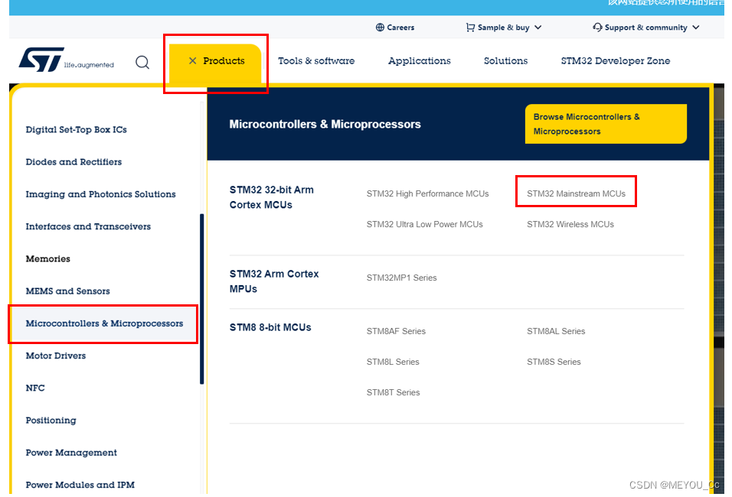This screenshot has height=497, width=732.
Task: Select Diodes and Rectifiers category
Action: click(74, 162)
